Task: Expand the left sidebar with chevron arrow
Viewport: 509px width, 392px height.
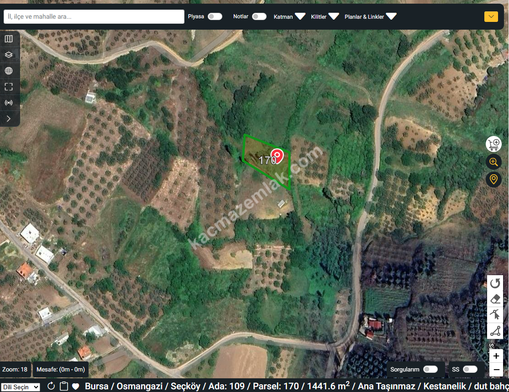Action: click(x=9, y=119)
